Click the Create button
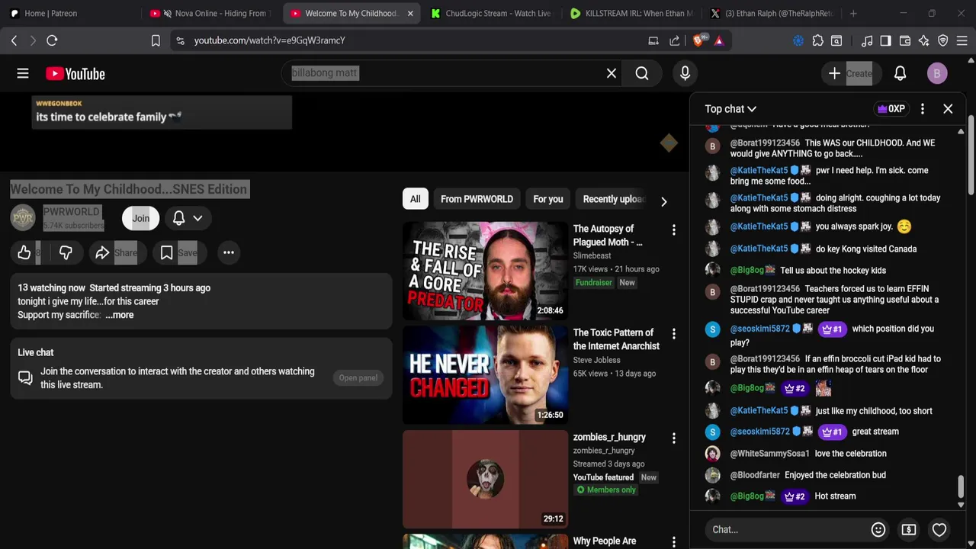Screen dimensions: 976x549 click(852, 73)
